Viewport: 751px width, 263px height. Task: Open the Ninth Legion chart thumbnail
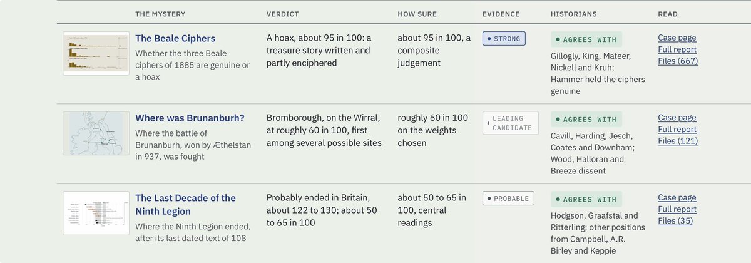pos(96,213)
